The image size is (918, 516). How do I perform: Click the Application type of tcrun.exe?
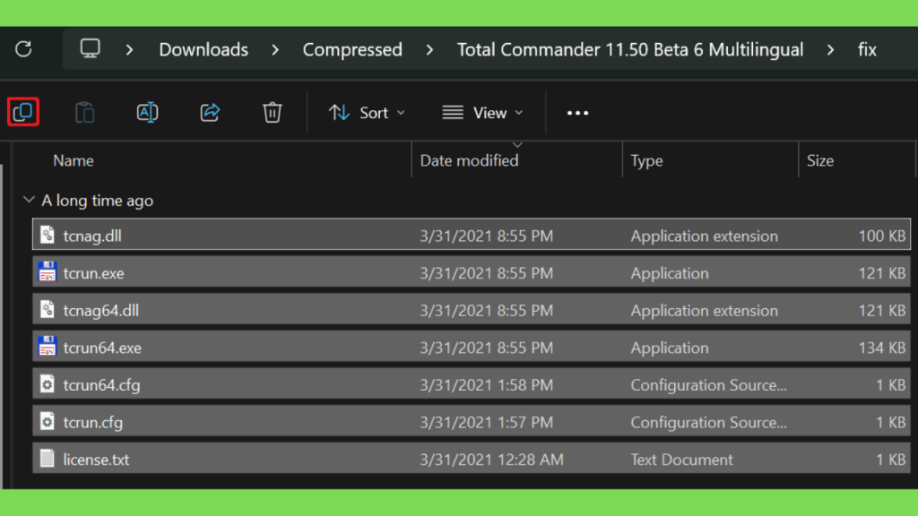[x=669, y=273]
